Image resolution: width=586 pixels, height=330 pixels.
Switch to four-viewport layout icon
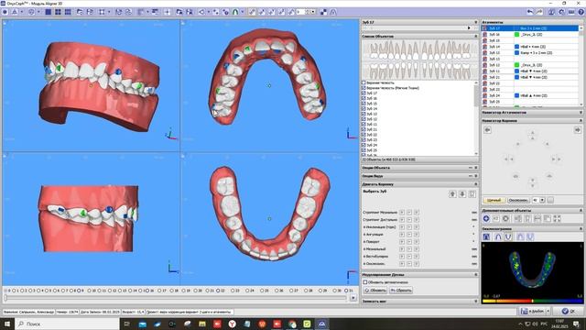point(58,12)
